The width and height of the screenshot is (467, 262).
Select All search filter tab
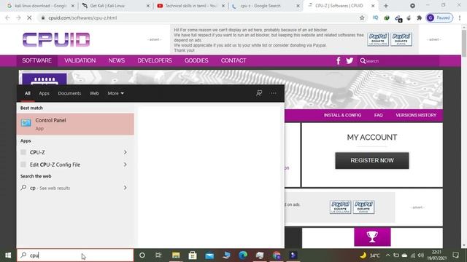pos(28,93)
